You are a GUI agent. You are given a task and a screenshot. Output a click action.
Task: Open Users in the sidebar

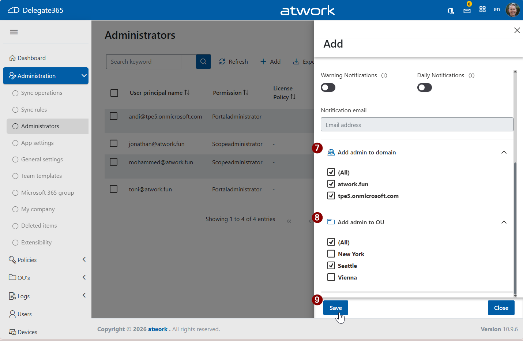click(x=20, y=314)
